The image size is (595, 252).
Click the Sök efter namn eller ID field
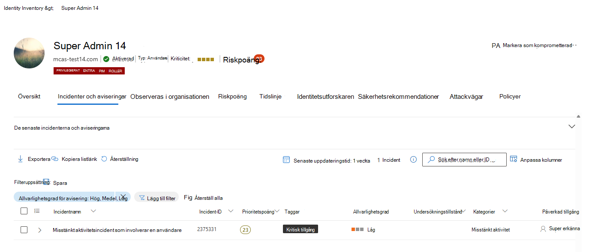click(464, 159)
